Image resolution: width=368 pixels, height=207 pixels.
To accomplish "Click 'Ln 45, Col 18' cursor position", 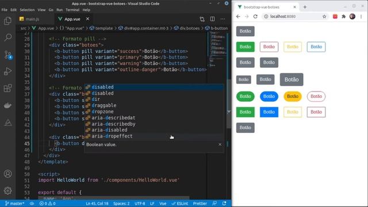I will tap(97, 204).
